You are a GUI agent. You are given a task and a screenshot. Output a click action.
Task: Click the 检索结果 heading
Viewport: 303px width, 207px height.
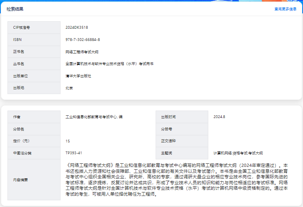point(15,9)
